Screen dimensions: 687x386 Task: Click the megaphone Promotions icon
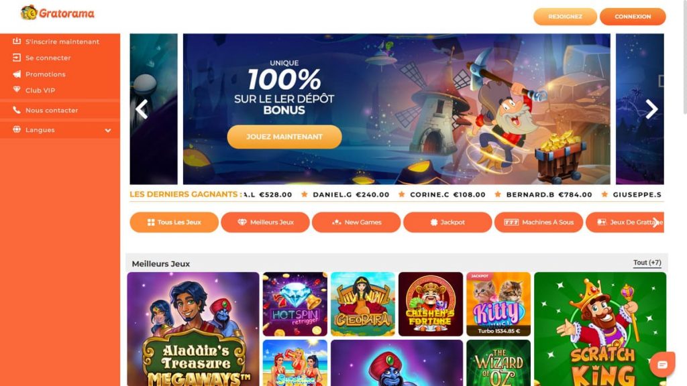pos(17,74)
